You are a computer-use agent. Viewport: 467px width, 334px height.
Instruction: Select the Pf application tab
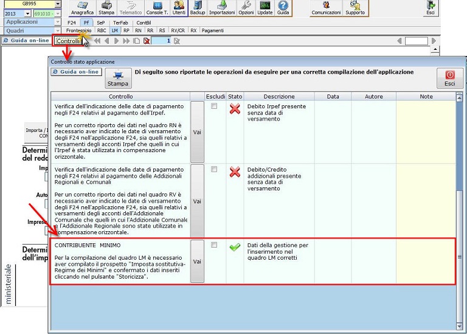pyautogui.click(x=86, y=23)
